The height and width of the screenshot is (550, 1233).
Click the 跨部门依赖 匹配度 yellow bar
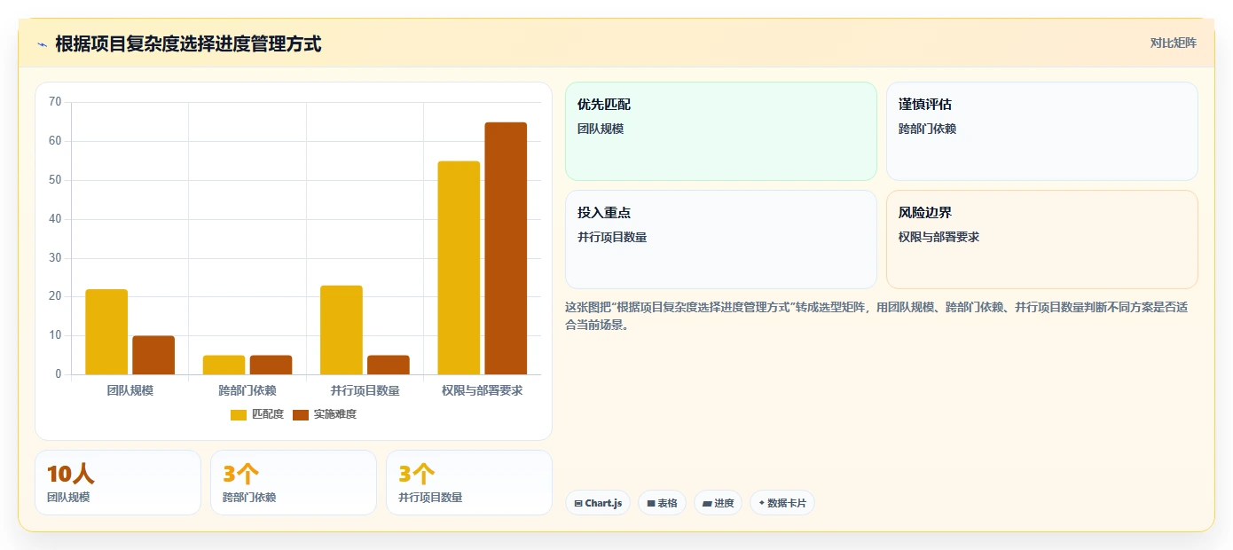pos(224,365)
